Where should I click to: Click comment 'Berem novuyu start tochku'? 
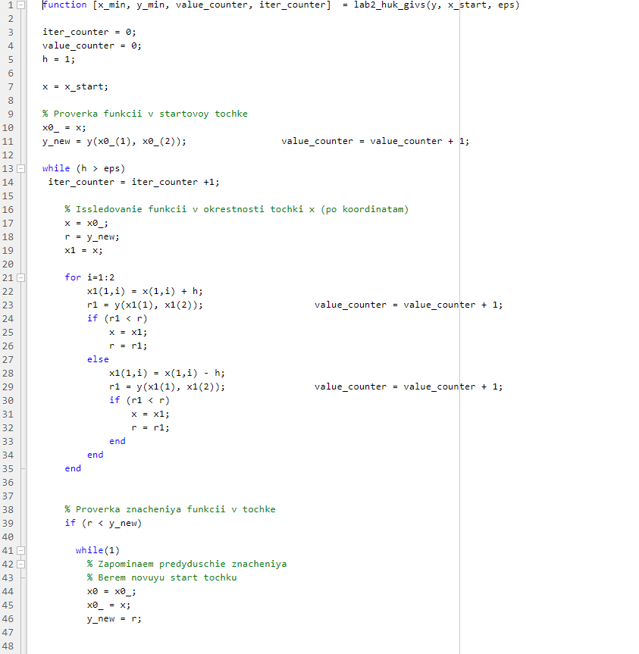click(x=162, y=577)
